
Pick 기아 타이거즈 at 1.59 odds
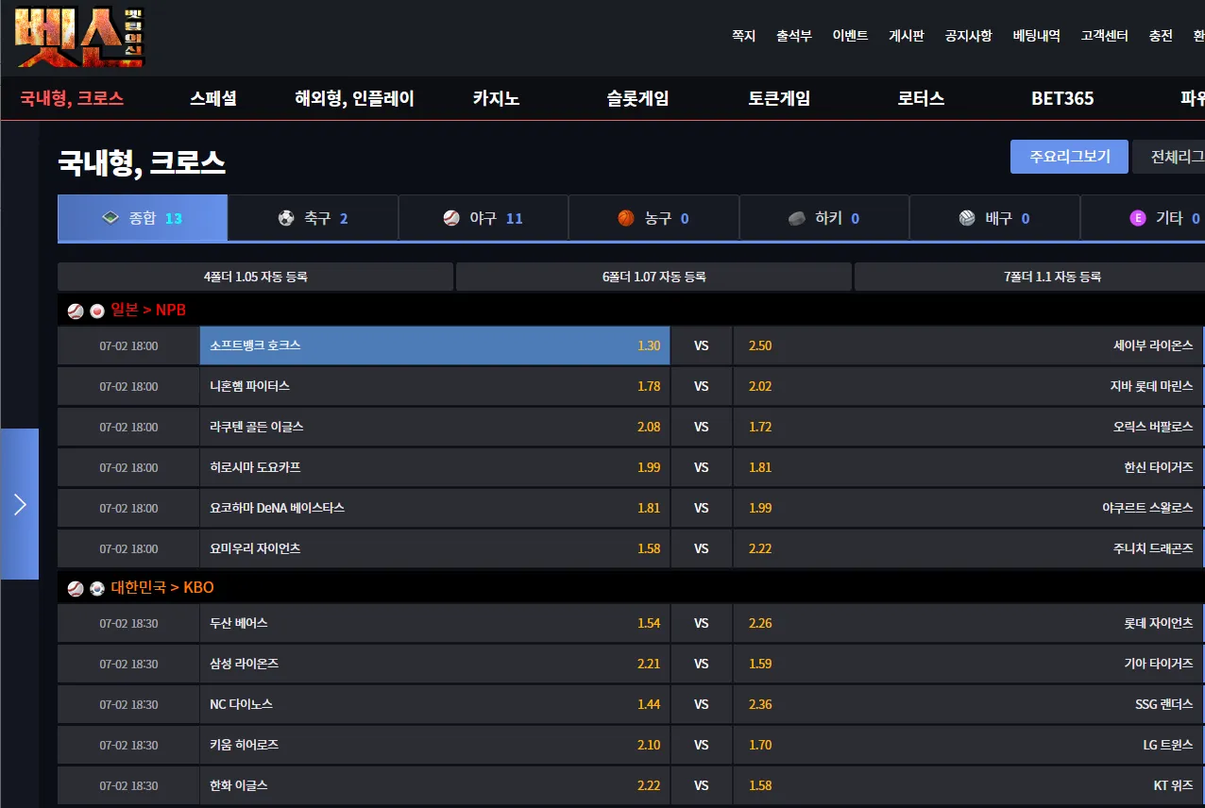click(969, 664)
